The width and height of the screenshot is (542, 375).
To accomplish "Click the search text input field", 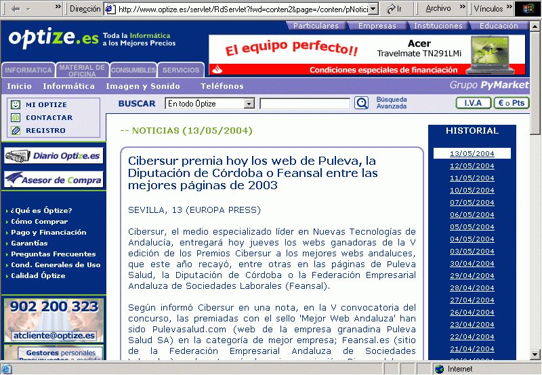I will click(305, 104).
